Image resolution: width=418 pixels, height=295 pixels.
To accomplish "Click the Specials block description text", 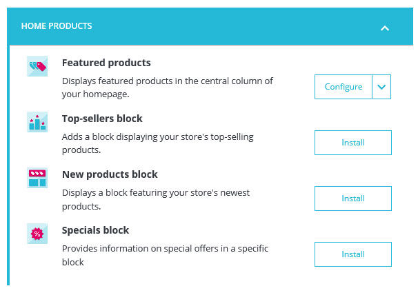I will click(x=165, y=255).
